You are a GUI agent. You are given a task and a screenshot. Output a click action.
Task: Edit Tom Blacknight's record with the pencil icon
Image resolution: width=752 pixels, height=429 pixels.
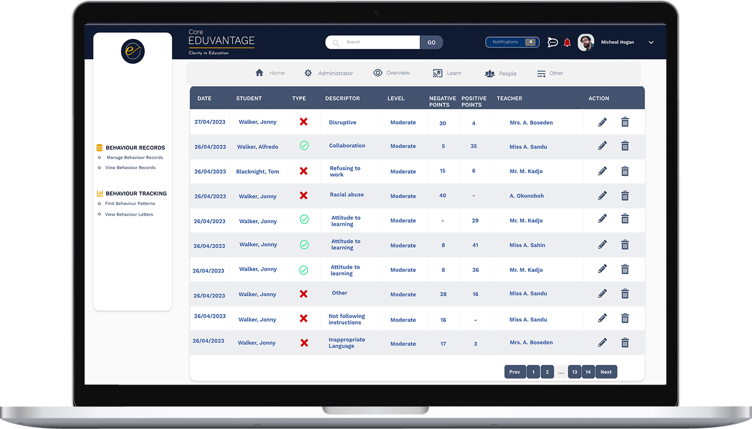[x=602, y=171]
